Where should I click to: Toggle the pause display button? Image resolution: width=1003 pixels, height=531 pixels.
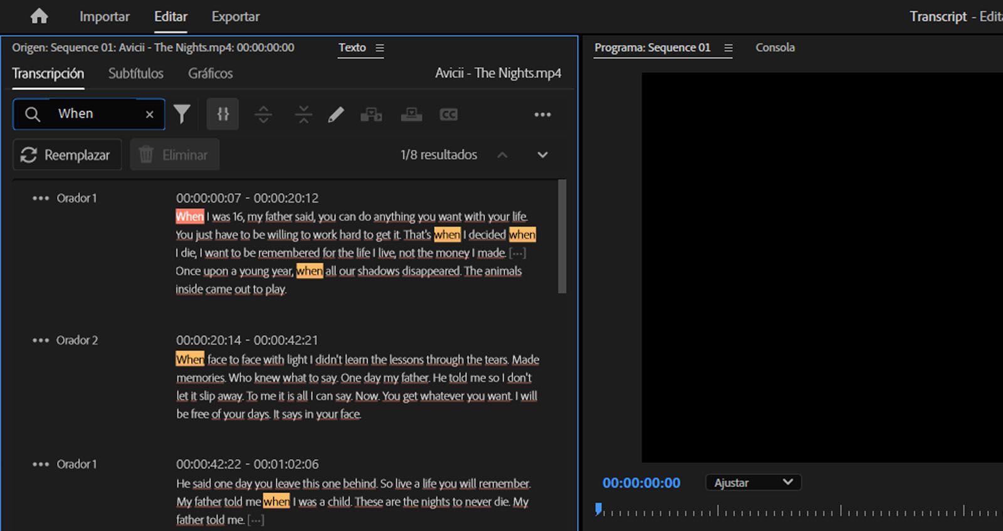(223, 114)
